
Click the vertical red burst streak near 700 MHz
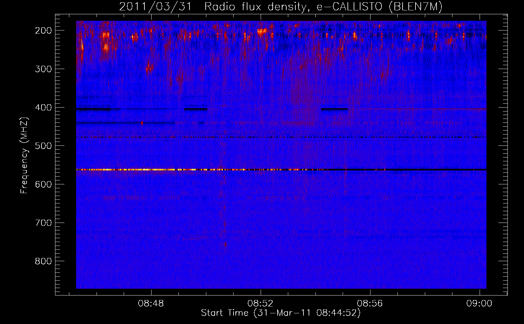click(224, 224)
